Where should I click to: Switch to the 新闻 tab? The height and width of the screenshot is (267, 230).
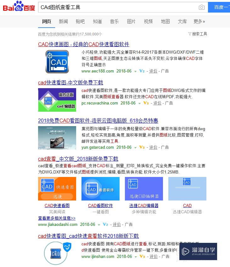click(x=63, y=21)
